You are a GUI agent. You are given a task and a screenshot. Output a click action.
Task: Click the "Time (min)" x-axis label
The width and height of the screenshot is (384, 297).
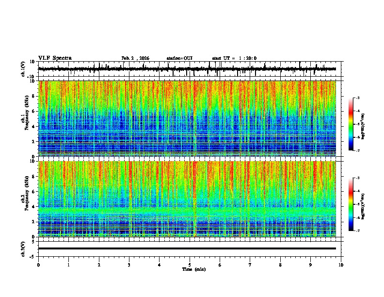194,269
